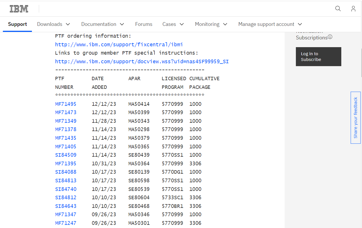362x228 pixels.
Task: Click licensed program 5733SC1
Action: pyautogui.click(x=173, y=198)
